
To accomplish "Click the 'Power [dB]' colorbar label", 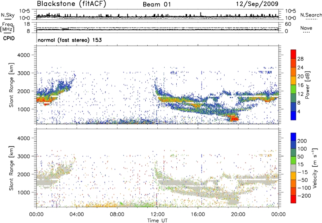I will (307, 85).
